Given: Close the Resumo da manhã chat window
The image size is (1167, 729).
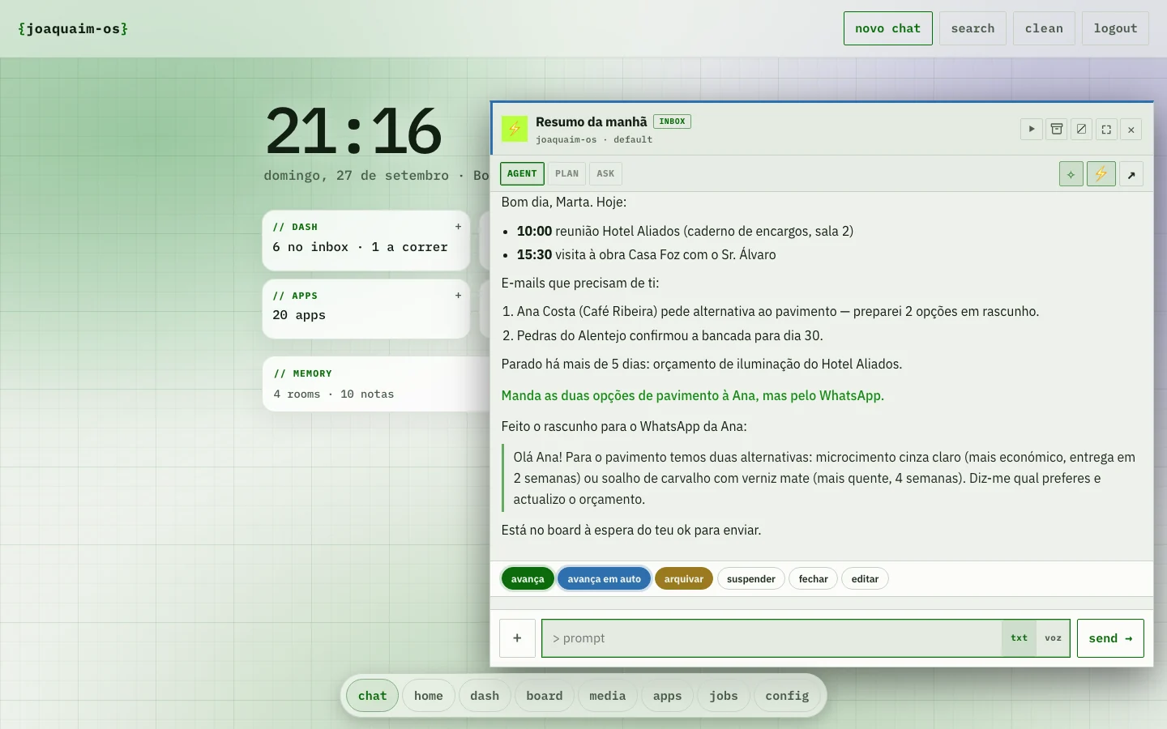Looking at the screenshot, I should click(1131, 129).
